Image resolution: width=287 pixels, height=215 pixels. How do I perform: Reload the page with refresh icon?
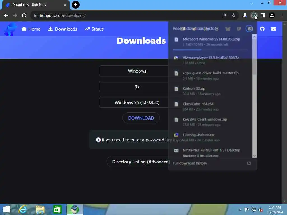pos(24,16)
